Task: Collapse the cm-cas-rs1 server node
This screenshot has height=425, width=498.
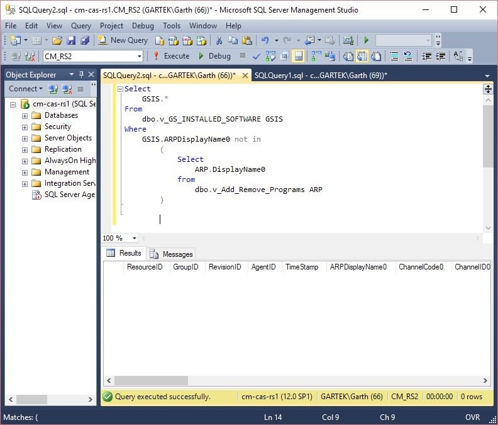Action: tap(13, 105)
